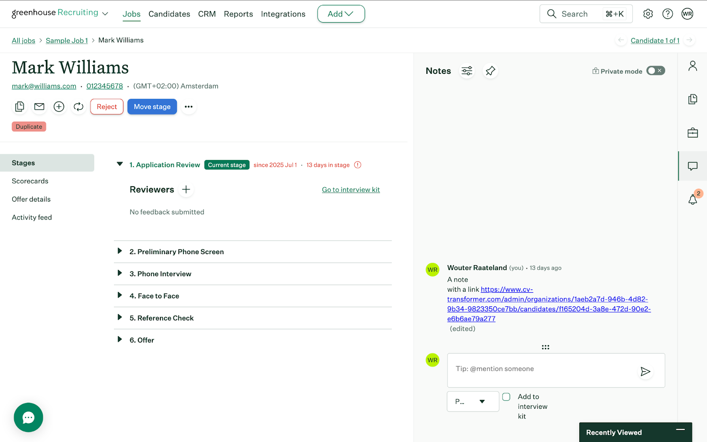Click the copy documents icon below email
This screenshot has height=442, width=707.
click(19, 107)
